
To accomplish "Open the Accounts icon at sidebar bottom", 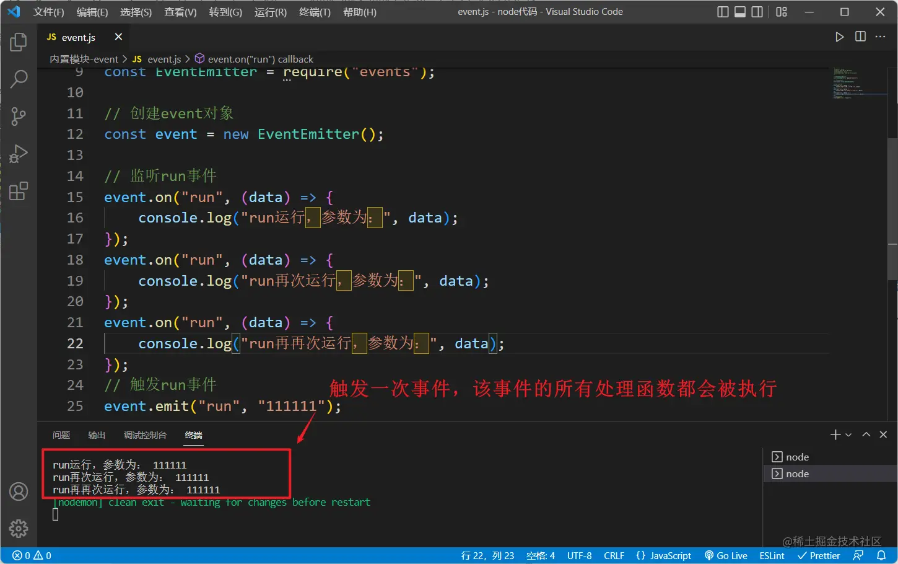I will [x=19, y=491].
